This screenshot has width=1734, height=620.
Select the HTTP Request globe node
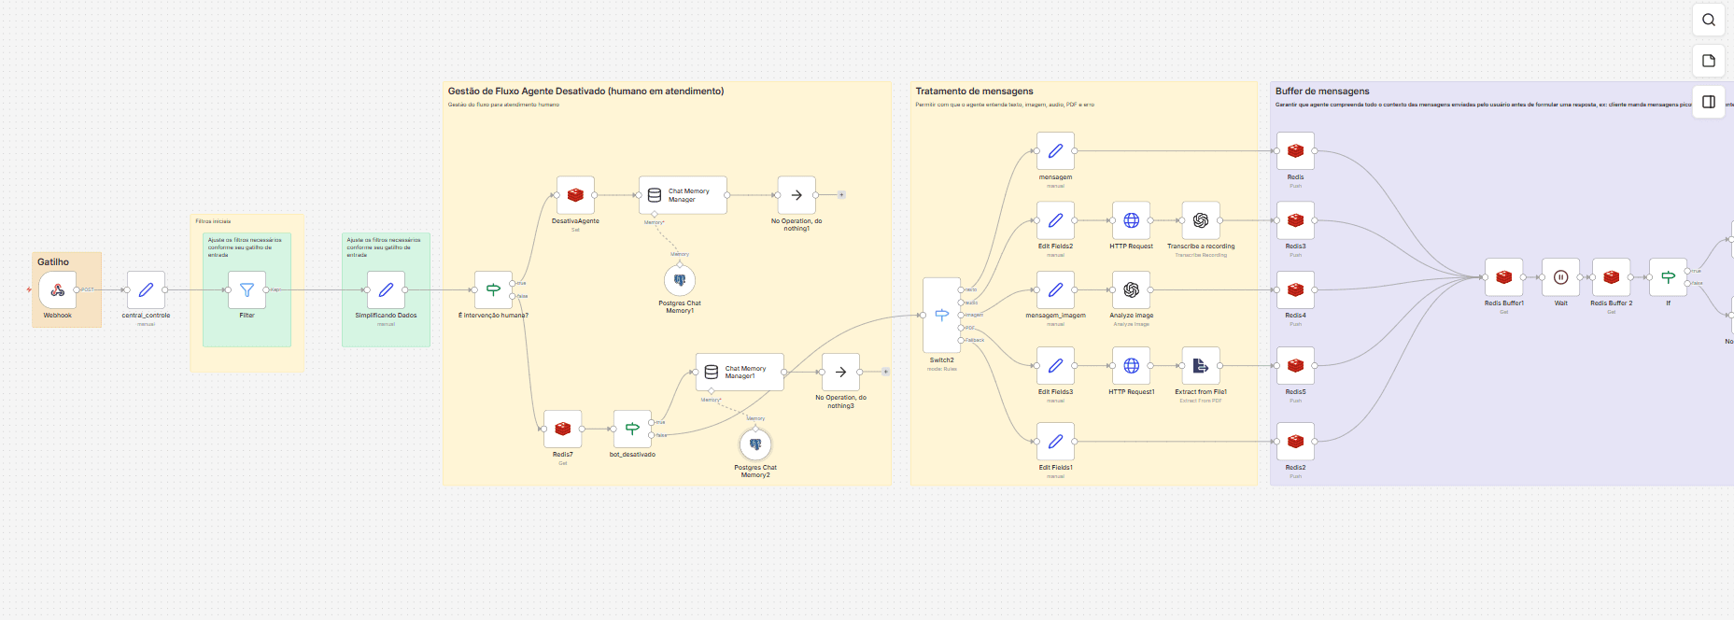click(x=1131, y=220)
